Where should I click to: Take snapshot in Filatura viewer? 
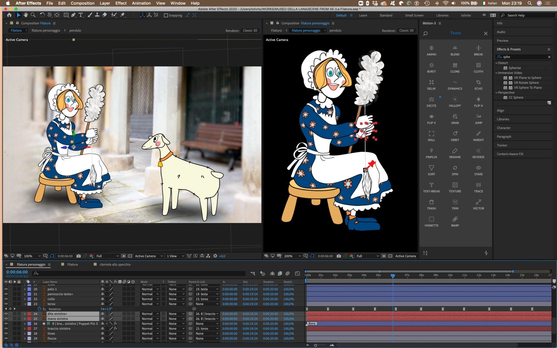pyautogui.click(x=79, y=256)
